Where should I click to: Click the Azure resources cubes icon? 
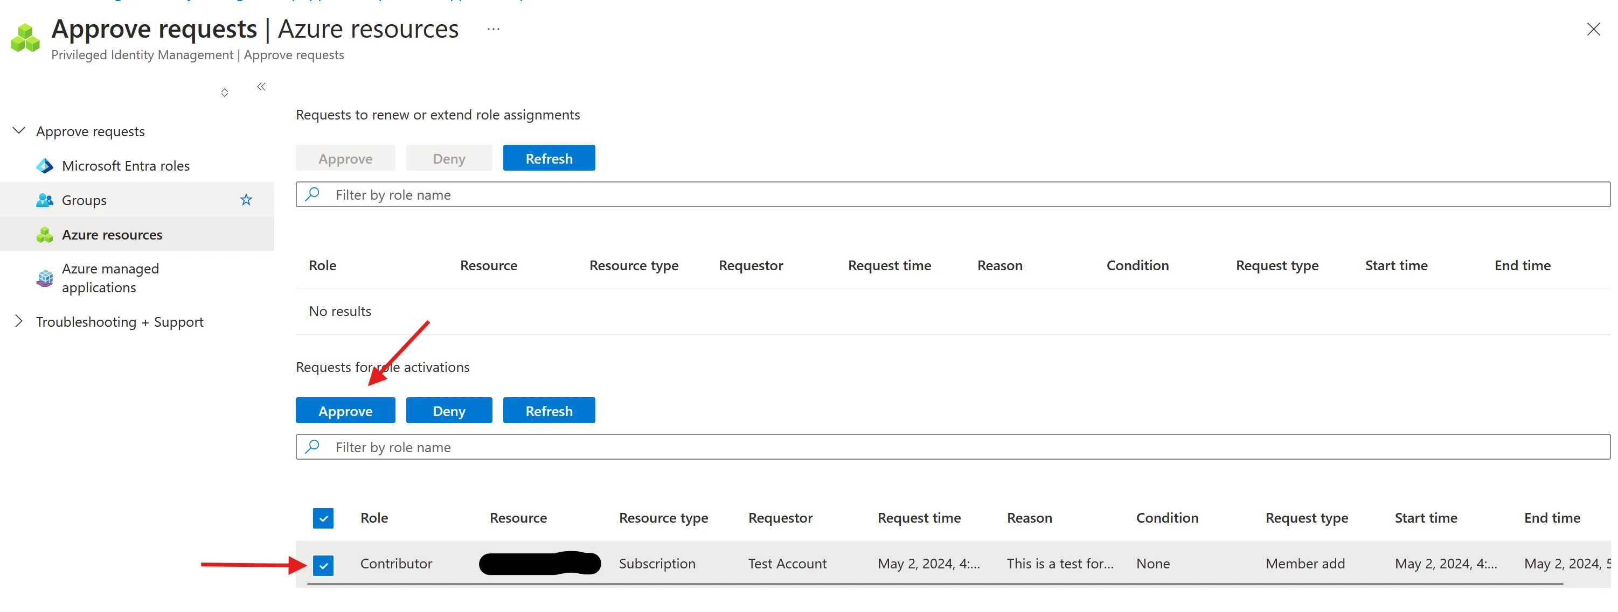click(45, 235)
